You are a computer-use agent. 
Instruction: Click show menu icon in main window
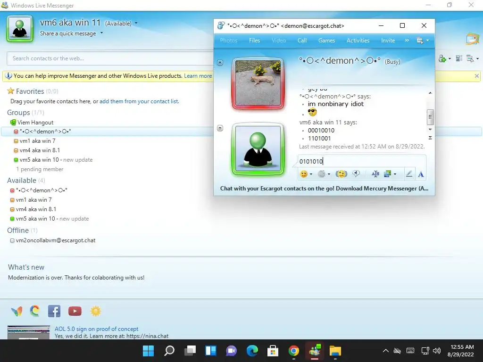coord(470,58)
